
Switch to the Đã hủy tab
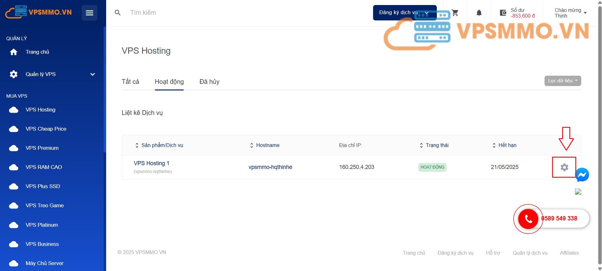[x=209, y=82]
